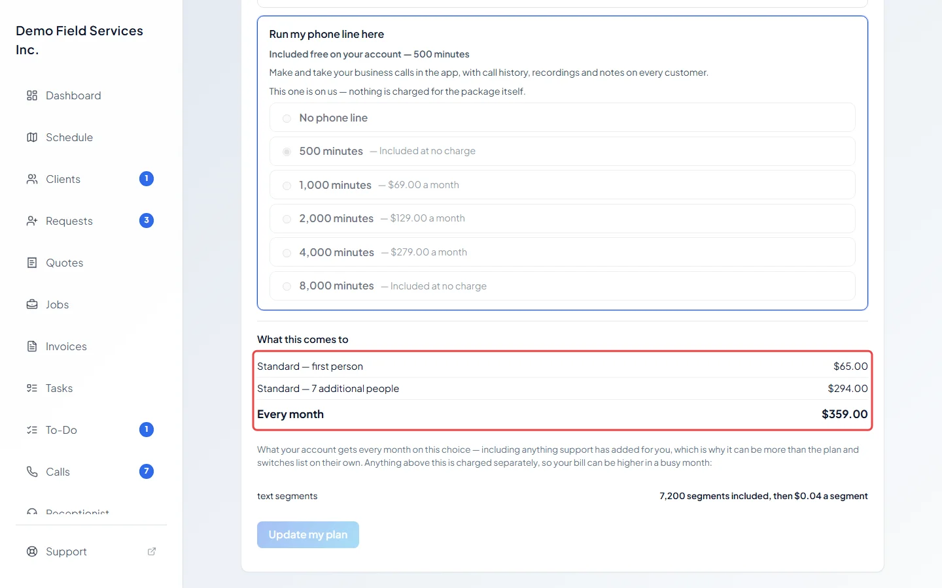Screen dimensions: 942x588
Task: Click the Quotes document icon
Action: [x=32, y=263]
